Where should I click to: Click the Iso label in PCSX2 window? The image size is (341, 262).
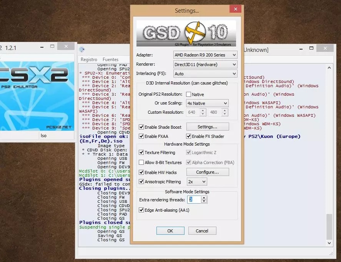(x=43, y=136)
